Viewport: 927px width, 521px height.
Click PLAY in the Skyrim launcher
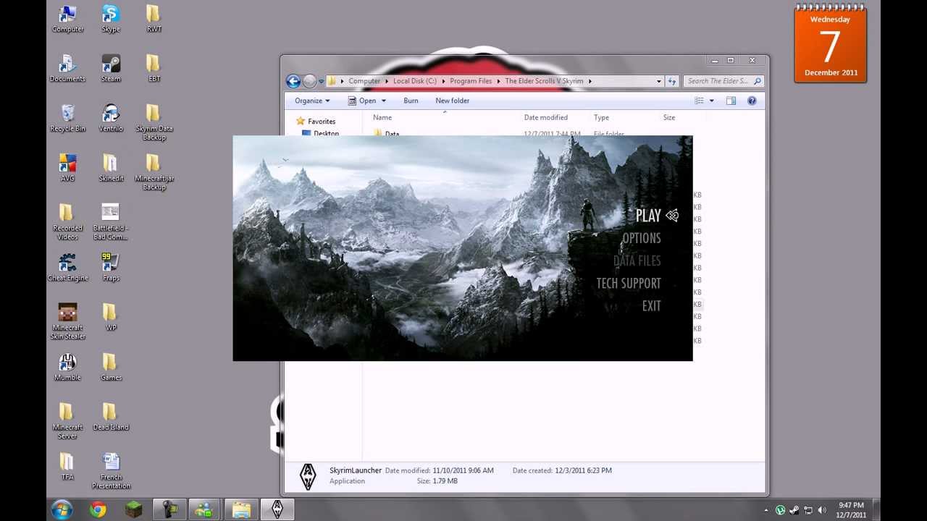pyautogui.click(x=648, y=216)
